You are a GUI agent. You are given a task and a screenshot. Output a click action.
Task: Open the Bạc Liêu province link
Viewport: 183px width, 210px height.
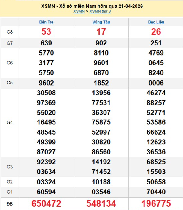[156, 22]
